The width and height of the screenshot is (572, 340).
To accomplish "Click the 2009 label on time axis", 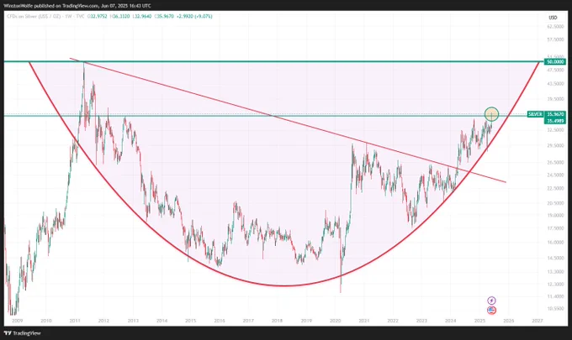I will point(17,321).
